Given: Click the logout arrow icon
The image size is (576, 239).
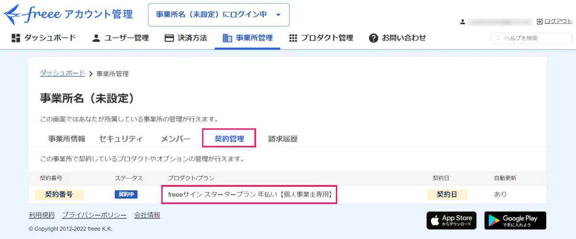Looking at the screenshot, I should (540, 21).
